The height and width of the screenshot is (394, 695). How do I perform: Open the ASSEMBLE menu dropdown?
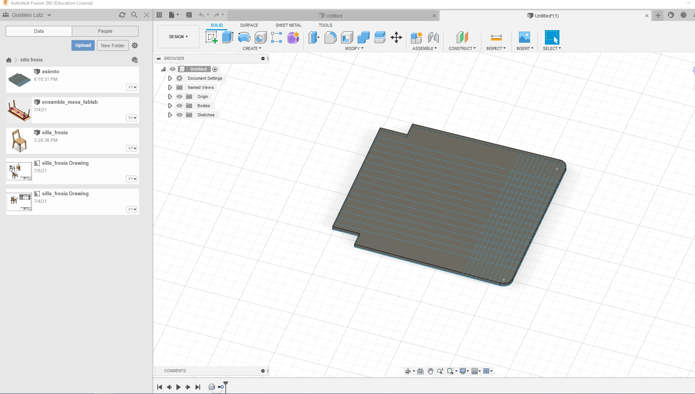425,48
